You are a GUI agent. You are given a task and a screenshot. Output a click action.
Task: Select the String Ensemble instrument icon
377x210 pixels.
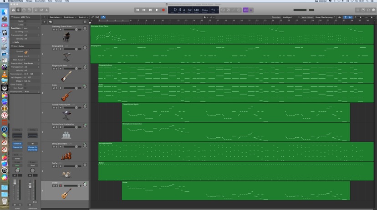pyautogui.click(x=66, y=155)
